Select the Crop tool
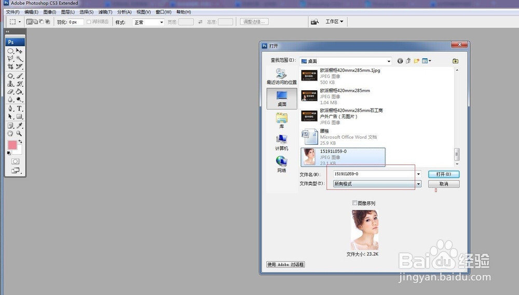 [x=10, y=66]
